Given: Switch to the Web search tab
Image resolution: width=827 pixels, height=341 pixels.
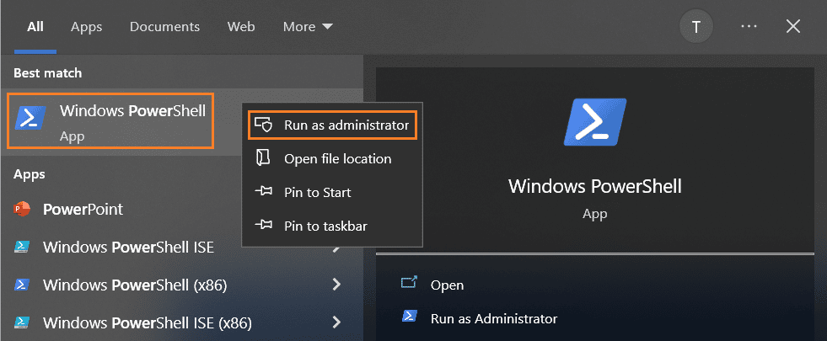Looking at the screenshot, I should pyautogui.click(x=241, y=27).
